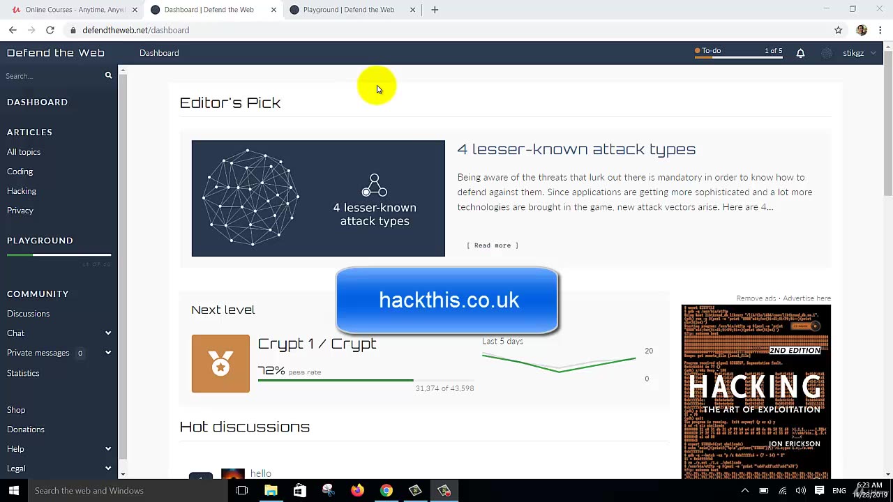Expand the Chat section in sidebar
This screenshot has width=893, height=502.
pyautogui.click(x=108, y=333)
